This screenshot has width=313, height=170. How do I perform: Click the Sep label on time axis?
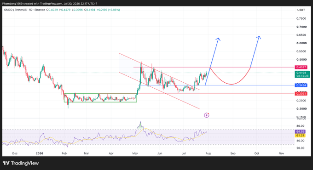pyautogui.click(x=233, y=153)
